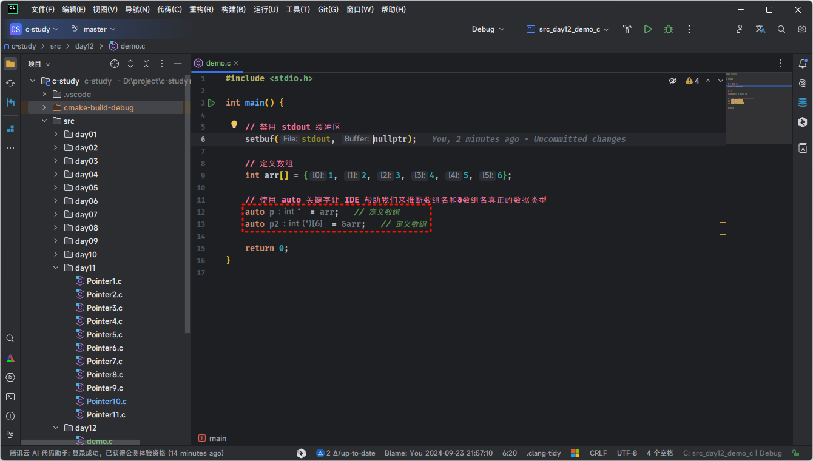Toggle inlay hints eye icon in editor
The height and width of the screenshot is (461, 813).
672,81
